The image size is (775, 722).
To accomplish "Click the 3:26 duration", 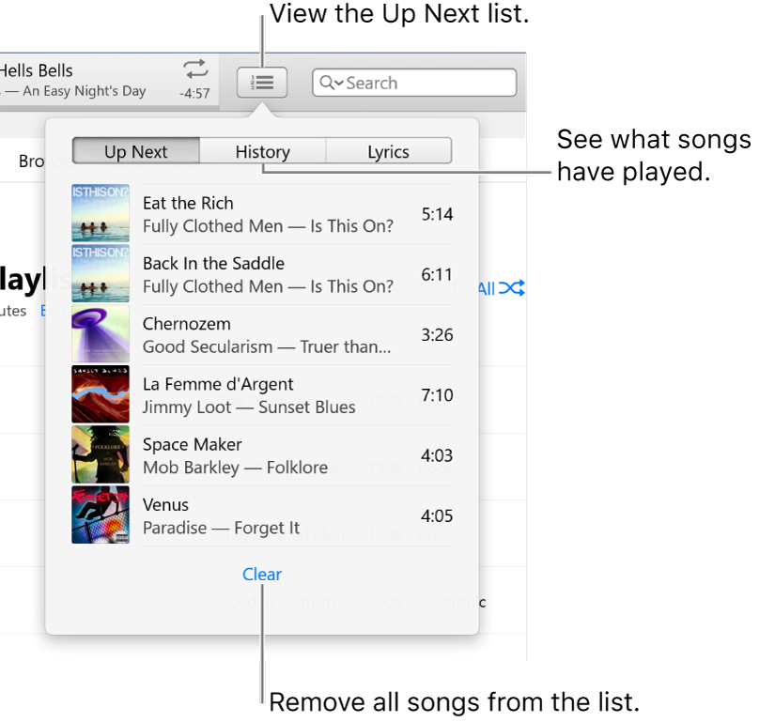I will tap(437, 334).
